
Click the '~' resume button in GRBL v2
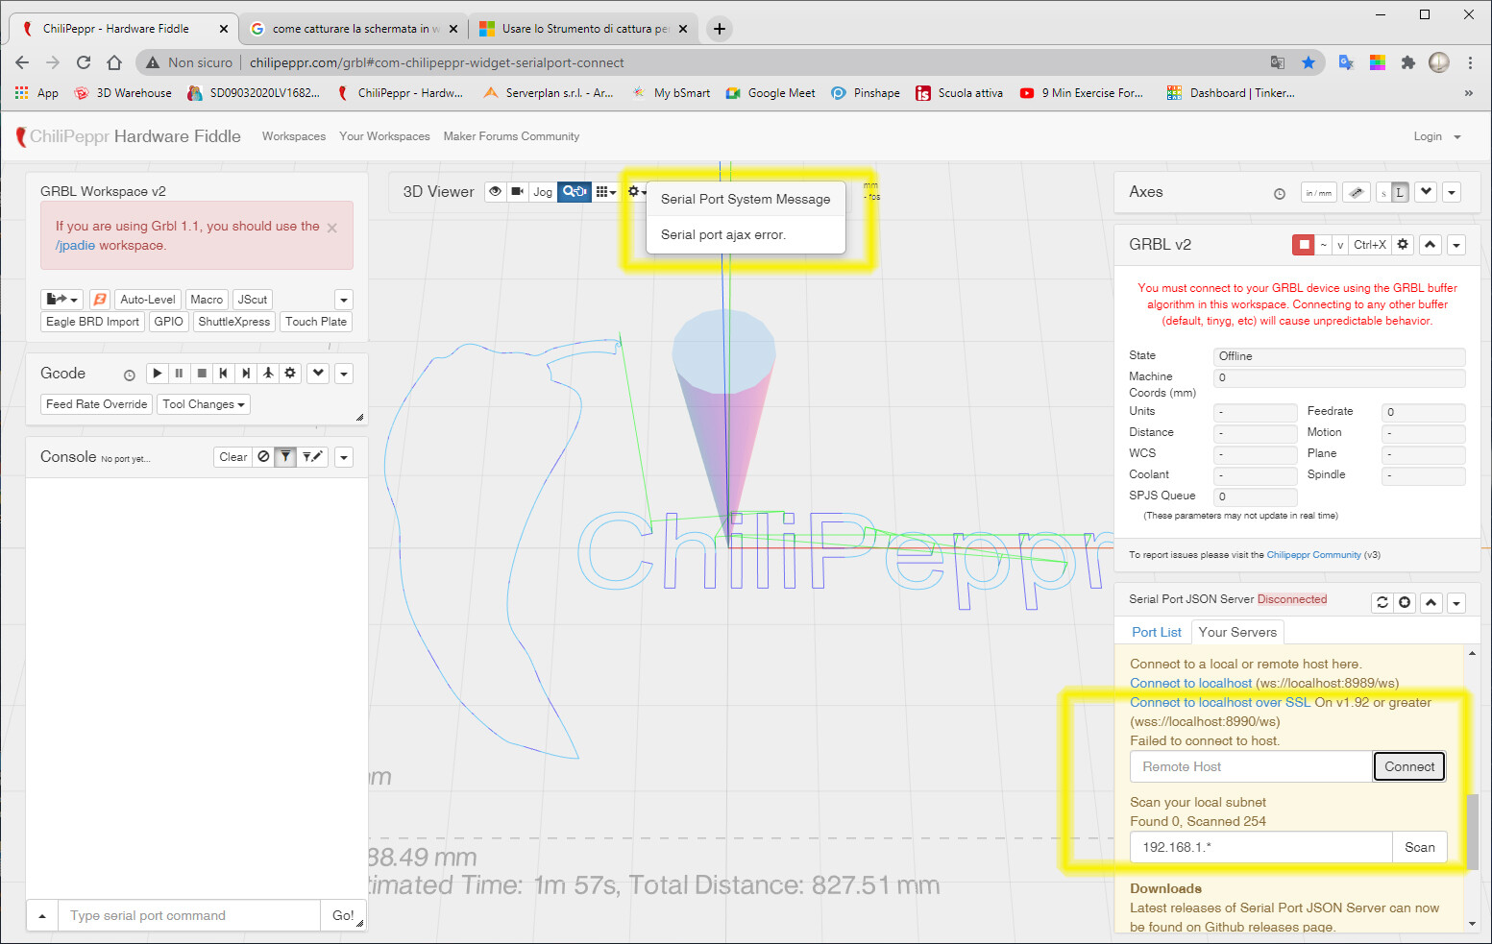click(1324, 245)
